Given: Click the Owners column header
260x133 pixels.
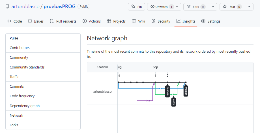Looking at the screenshot, I should [102, 67].
